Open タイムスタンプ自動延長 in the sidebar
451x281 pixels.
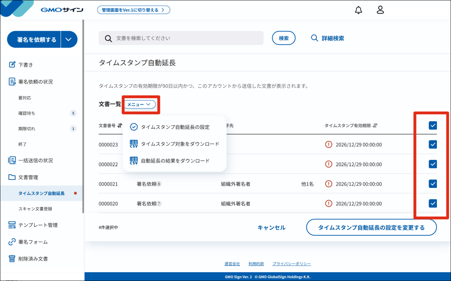pyautogui.click(x=42, y=193)
